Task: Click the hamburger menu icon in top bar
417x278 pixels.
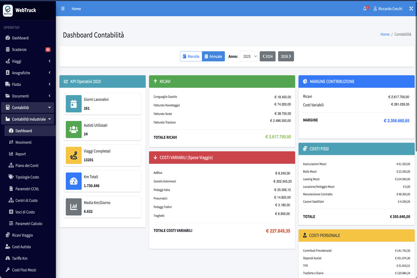Action: [63, 9]
